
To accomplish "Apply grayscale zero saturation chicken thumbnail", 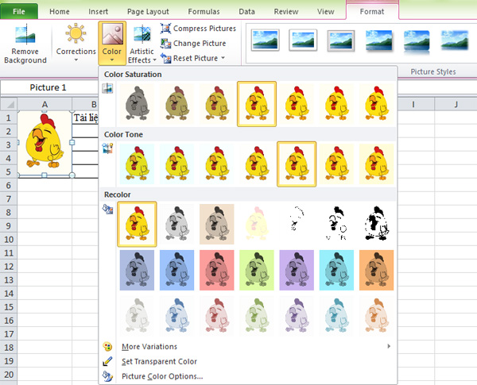I will [137, 104].
